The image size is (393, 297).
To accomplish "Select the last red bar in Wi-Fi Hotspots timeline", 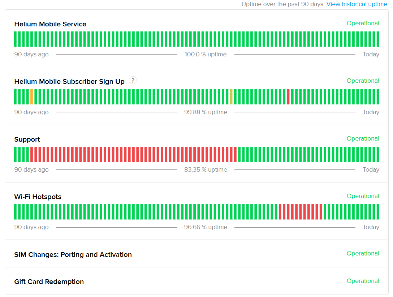I will pyautogui.click(x=321, y=212).
